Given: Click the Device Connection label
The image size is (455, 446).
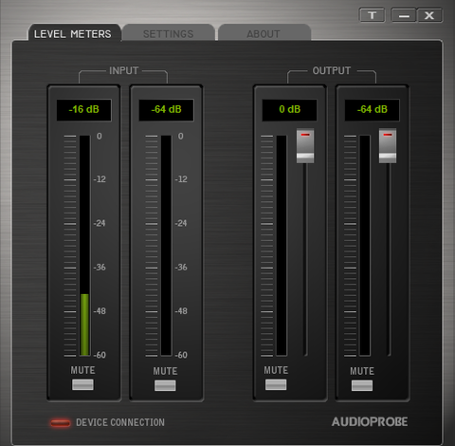Looking at the screenshot, I should click(x=120, y=422).
